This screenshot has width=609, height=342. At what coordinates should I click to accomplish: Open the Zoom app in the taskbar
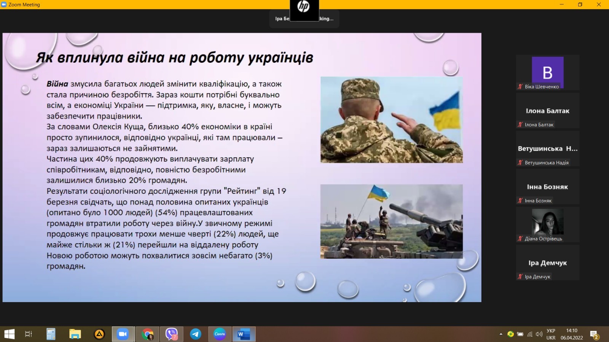[x=123, y=334]
